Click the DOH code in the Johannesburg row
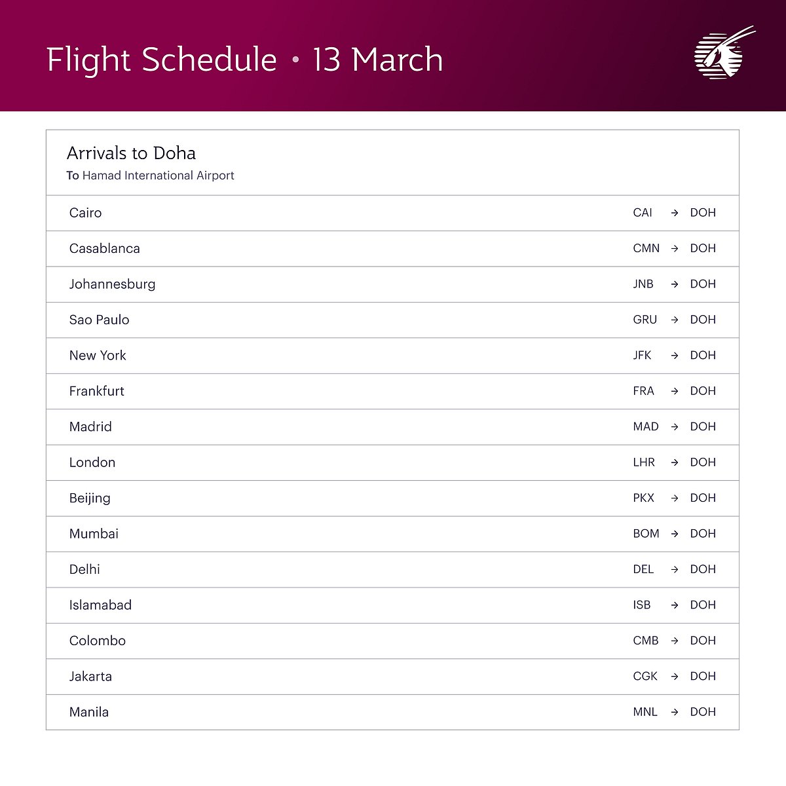Viewport: 786px width, 786px height. [703, 284]
